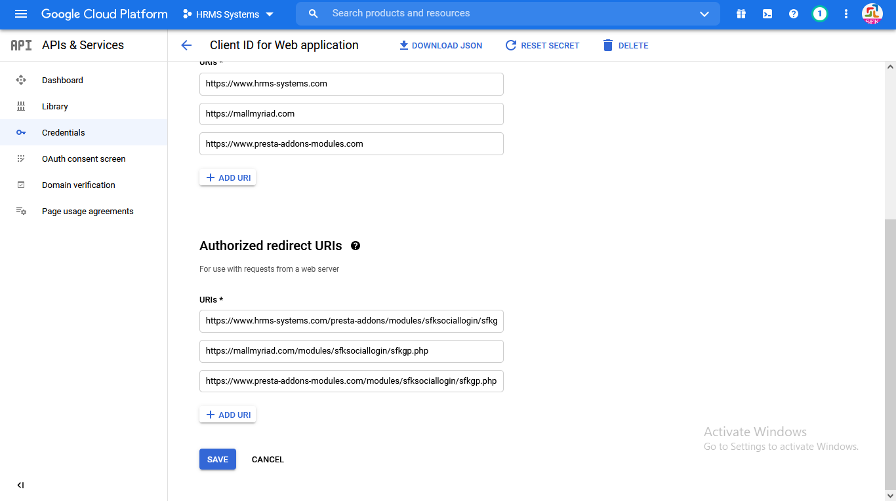Open Dashboard in the sidebar

tap(83, 80)
